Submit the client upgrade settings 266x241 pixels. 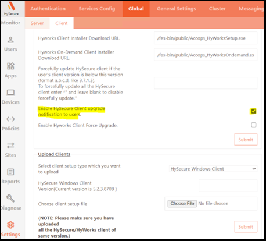(246, 140)
